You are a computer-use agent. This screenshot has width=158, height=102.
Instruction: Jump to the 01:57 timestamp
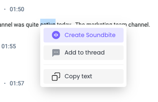(17, 83)
